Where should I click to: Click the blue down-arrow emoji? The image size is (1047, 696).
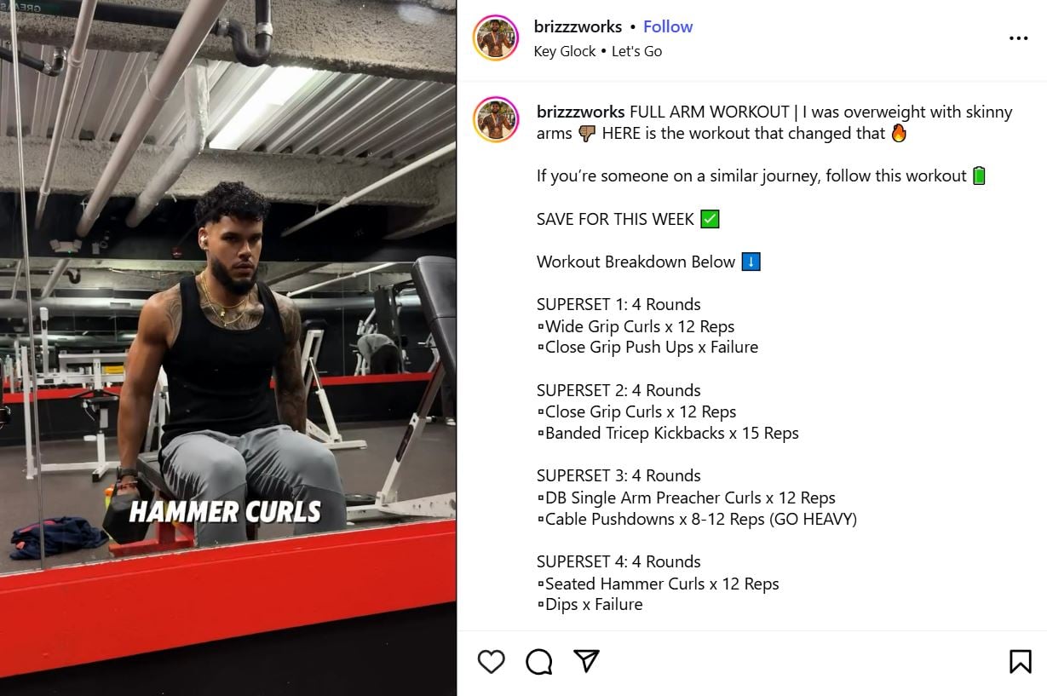pyautogui.click(x=751, y=262)
